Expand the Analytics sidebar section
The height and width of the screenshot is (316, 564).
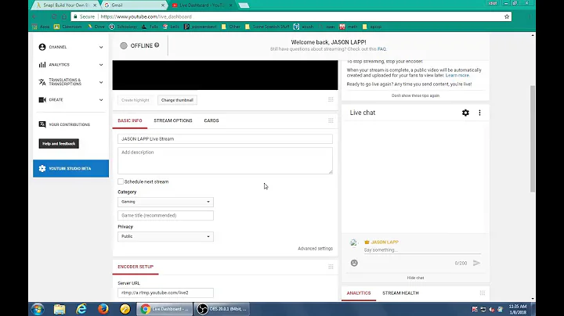coord(101,65)
